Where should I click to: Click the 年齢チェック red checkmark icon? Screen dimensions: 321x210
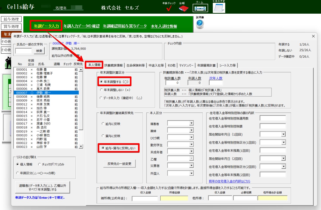169,8
